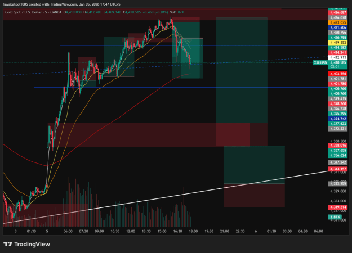
Task: Click the green 4,356.624 price label
Action: (x=338, y=155)
